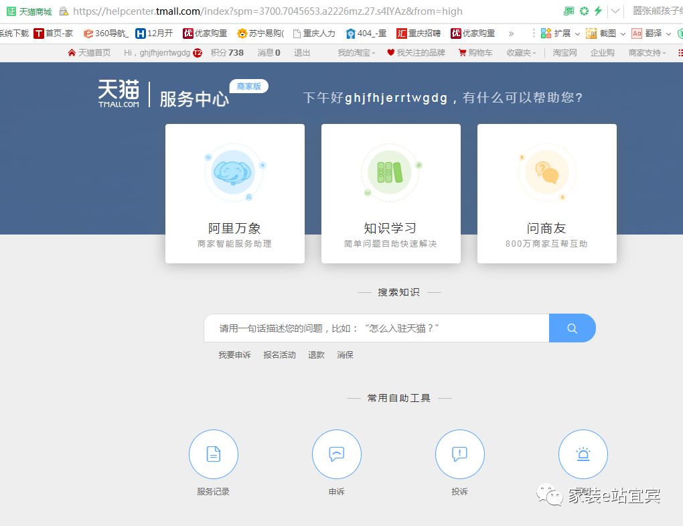The image size is (683, 526).
Task: Open the 扩展 extensions toolbar item
Action: (555, 33)
